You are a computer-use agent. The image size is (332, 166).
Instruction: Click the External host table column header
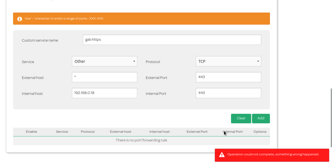(x=121, y=132)
